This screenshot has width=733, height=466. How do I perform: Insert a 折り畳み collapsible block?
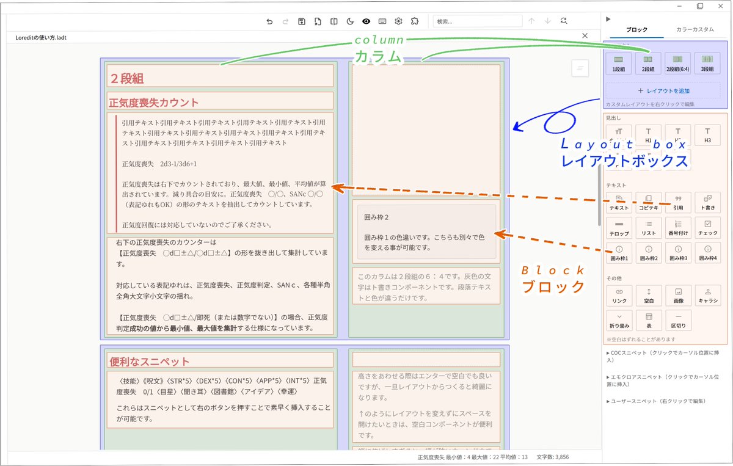pos(618,321)
